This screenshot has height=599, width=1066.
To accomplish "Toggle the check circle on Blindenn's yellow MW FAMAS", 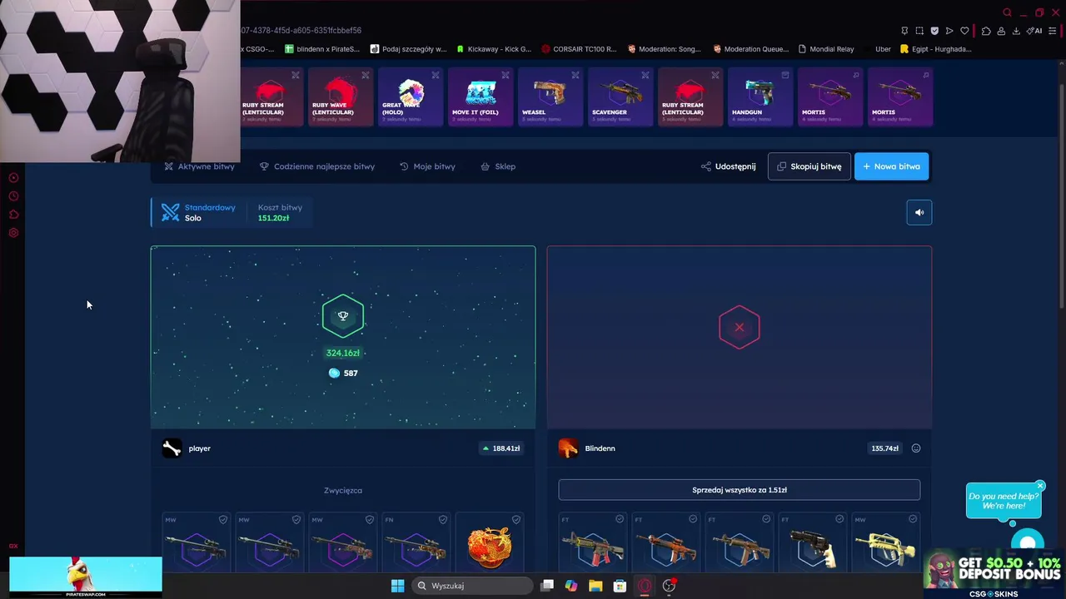I will pos(913,519).
